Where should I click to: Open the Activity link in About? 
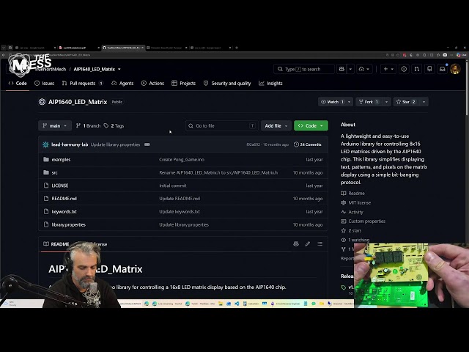352,212
